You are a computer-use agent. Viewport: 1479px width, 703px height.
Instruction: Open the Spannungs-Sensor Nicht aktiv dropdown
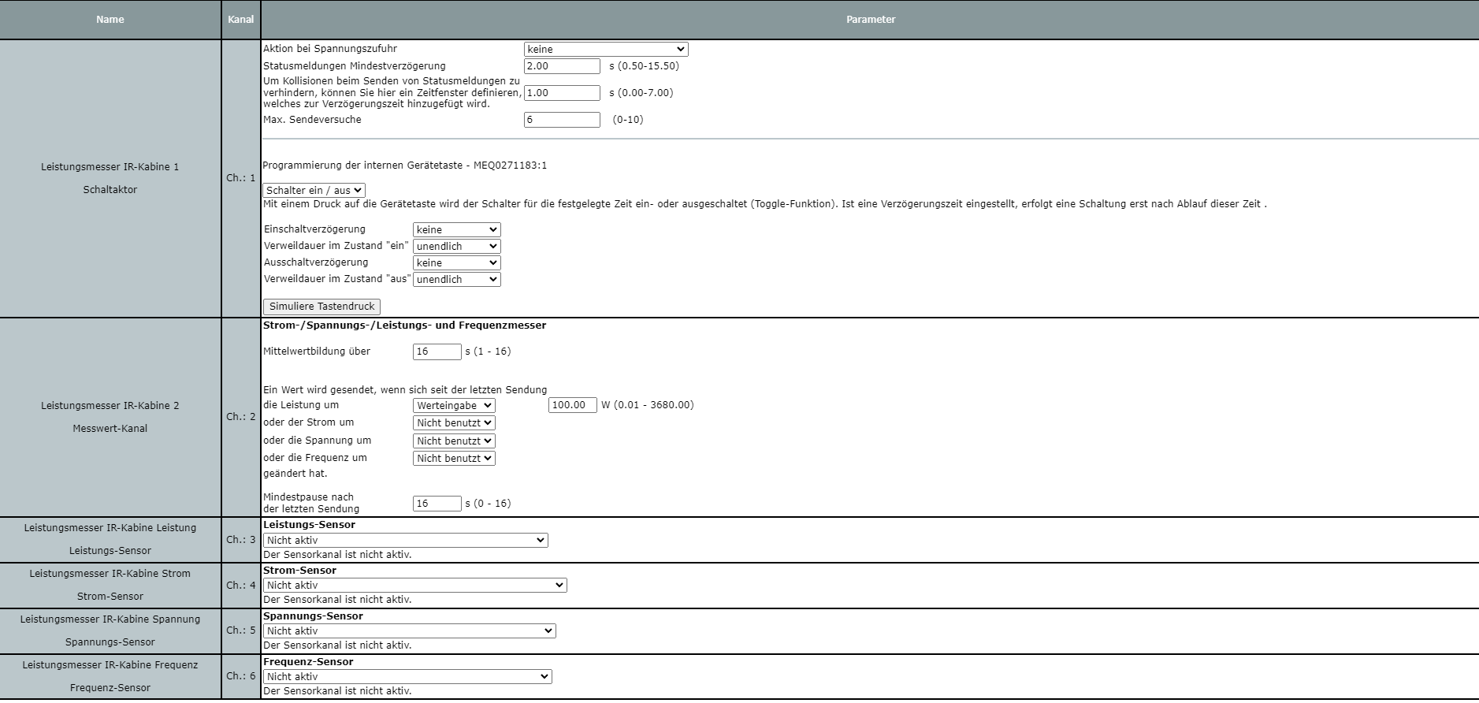point(410,631)
